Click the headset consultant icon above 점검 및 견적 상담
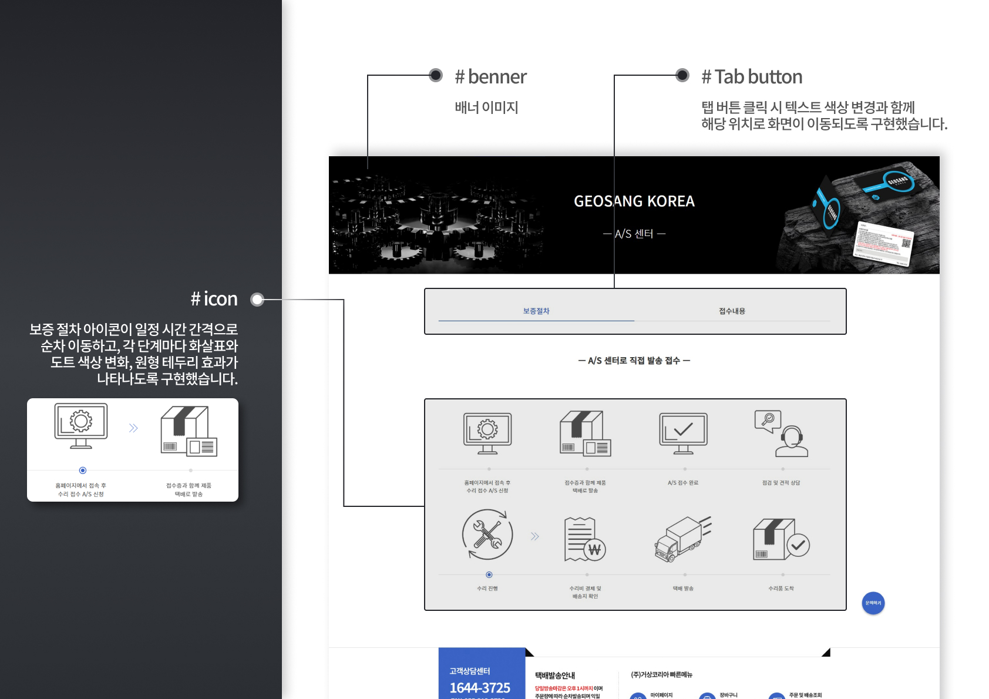Screen dimensions: 989x699 (x=781, y=433)
